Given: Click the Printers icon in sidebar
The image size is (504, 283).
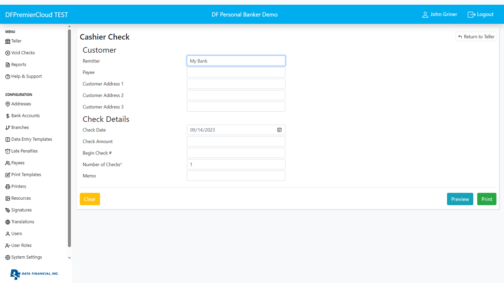Looking at the screenshot, I should pyautogui.click(x=7, y=187).
